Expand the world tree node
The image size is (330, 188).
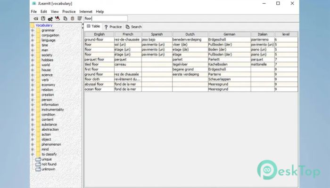click(33, 65)
